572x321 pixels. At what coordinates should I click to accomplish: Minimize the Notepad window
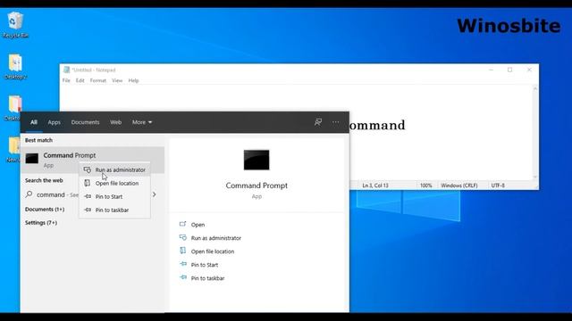point(491,70)
